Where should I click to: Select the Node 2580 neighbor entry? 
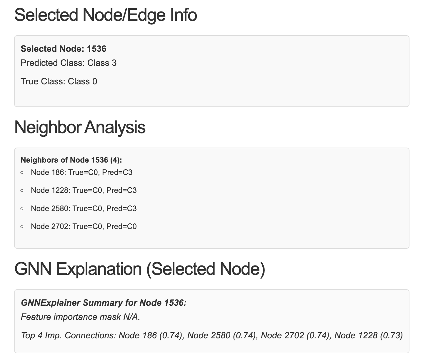[x=84, y=208]
